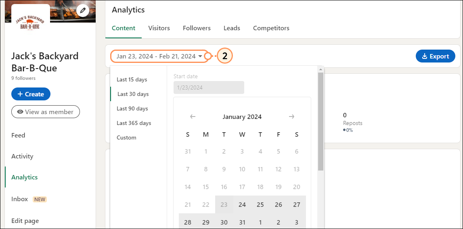463x229 pixels.
Task: Click the Export button
Action: 436,56
